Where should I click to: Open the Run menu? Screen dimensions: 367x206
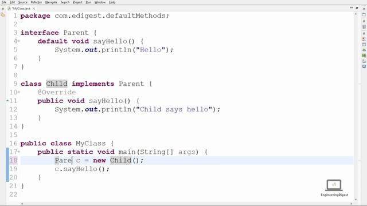(88, 2)
